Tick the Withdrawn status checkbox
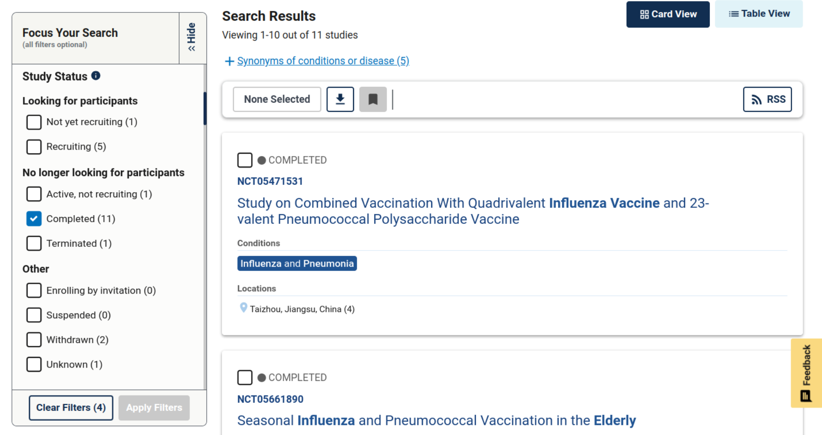 coord(34,340)
